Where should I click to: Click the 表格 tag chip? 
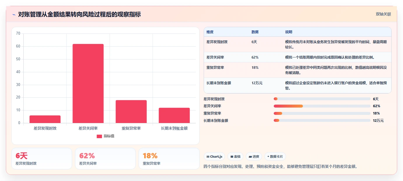point(235,157)
